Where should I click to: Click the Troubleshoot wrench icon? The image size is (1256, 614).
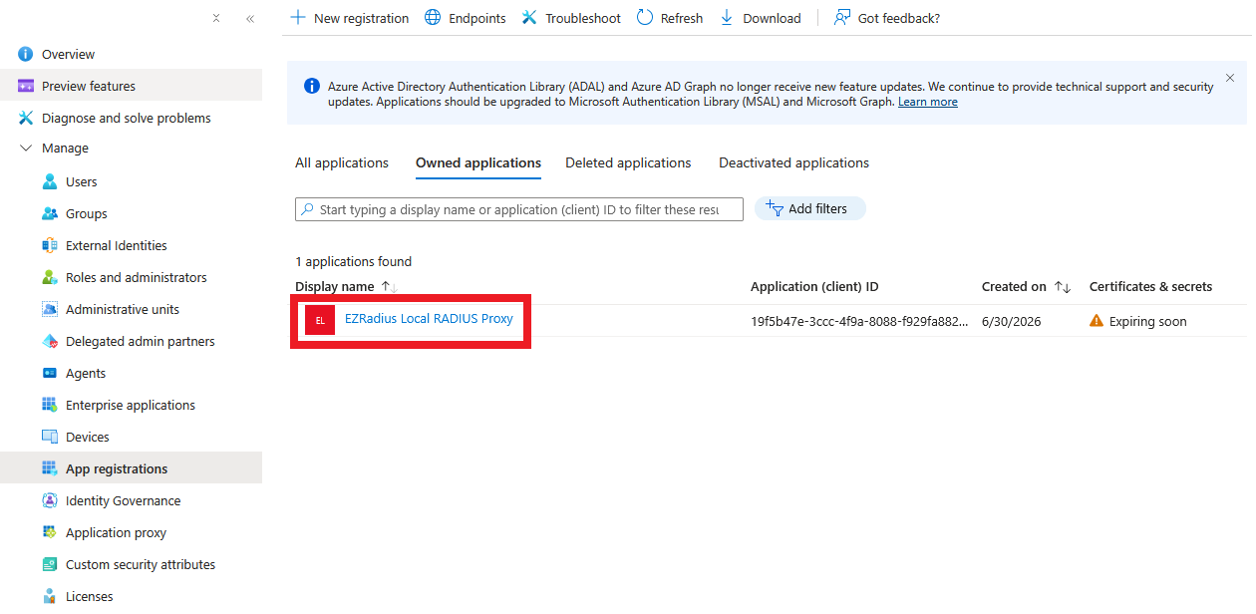529,18
